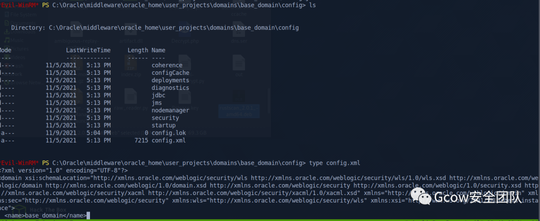
Task: Open Music in background file manager sidebar
Action: (14, 40)
